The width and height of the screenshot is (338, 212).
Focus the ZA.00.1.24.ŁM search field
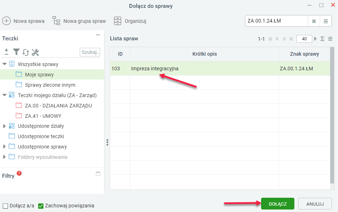(x=276, y=21)
